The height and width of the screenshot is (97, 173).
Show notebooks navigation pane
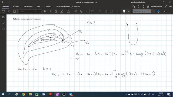(3, 17)
